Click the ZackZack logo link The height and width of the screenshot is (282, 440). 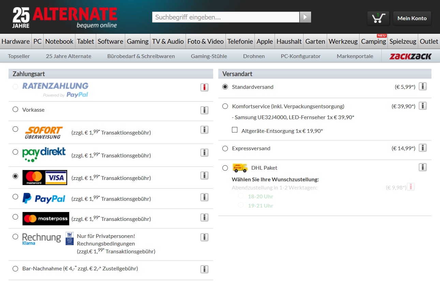(x=410, y=56)
